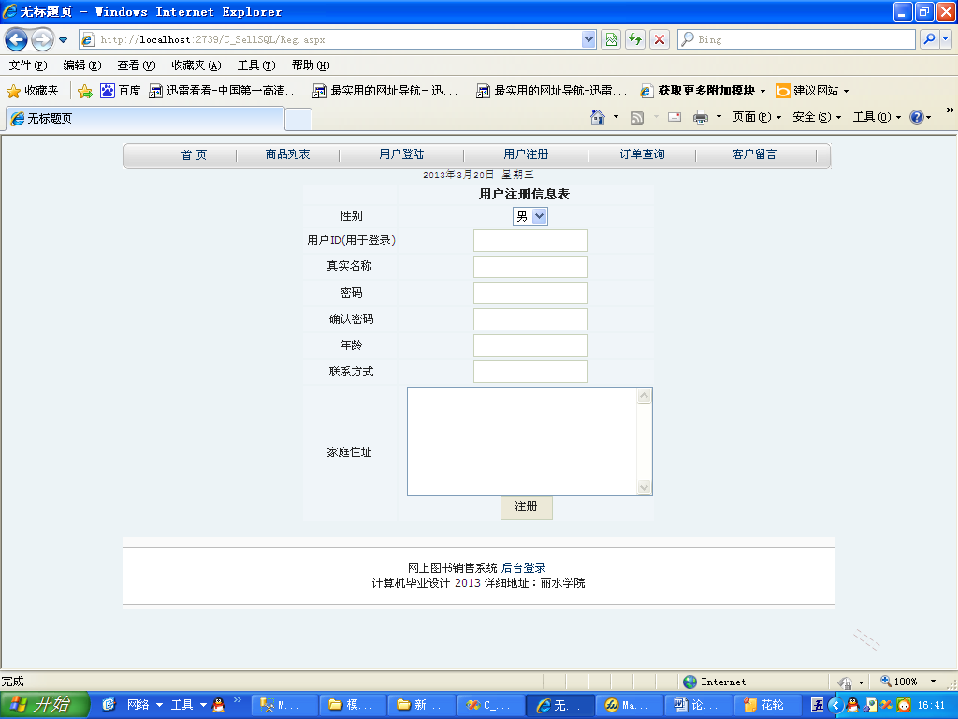Click the add to favorites bar icon
The width and height of the screenshot is (958, 719).
pyautogui.click(x=85, y=91)
